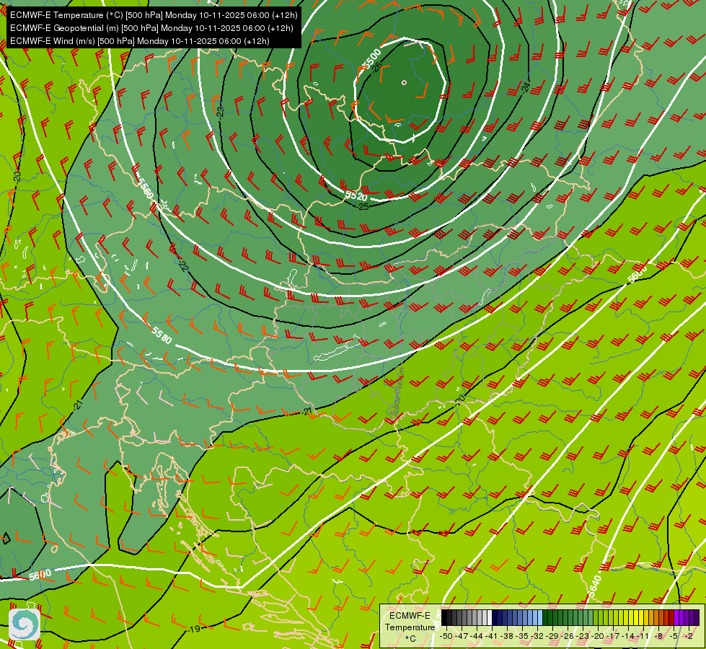
Task: Click the -5 legend value
Action: click(x=674, y=636)
